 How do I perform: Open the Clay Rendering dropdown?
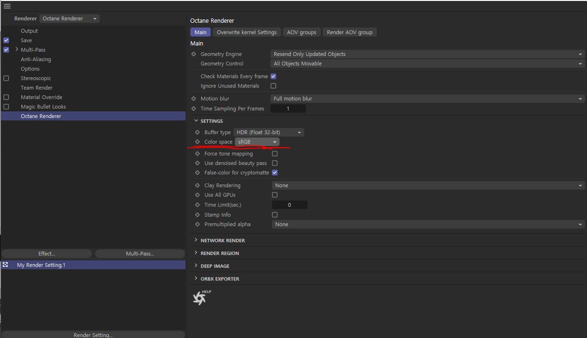click(x=429, y=185)
